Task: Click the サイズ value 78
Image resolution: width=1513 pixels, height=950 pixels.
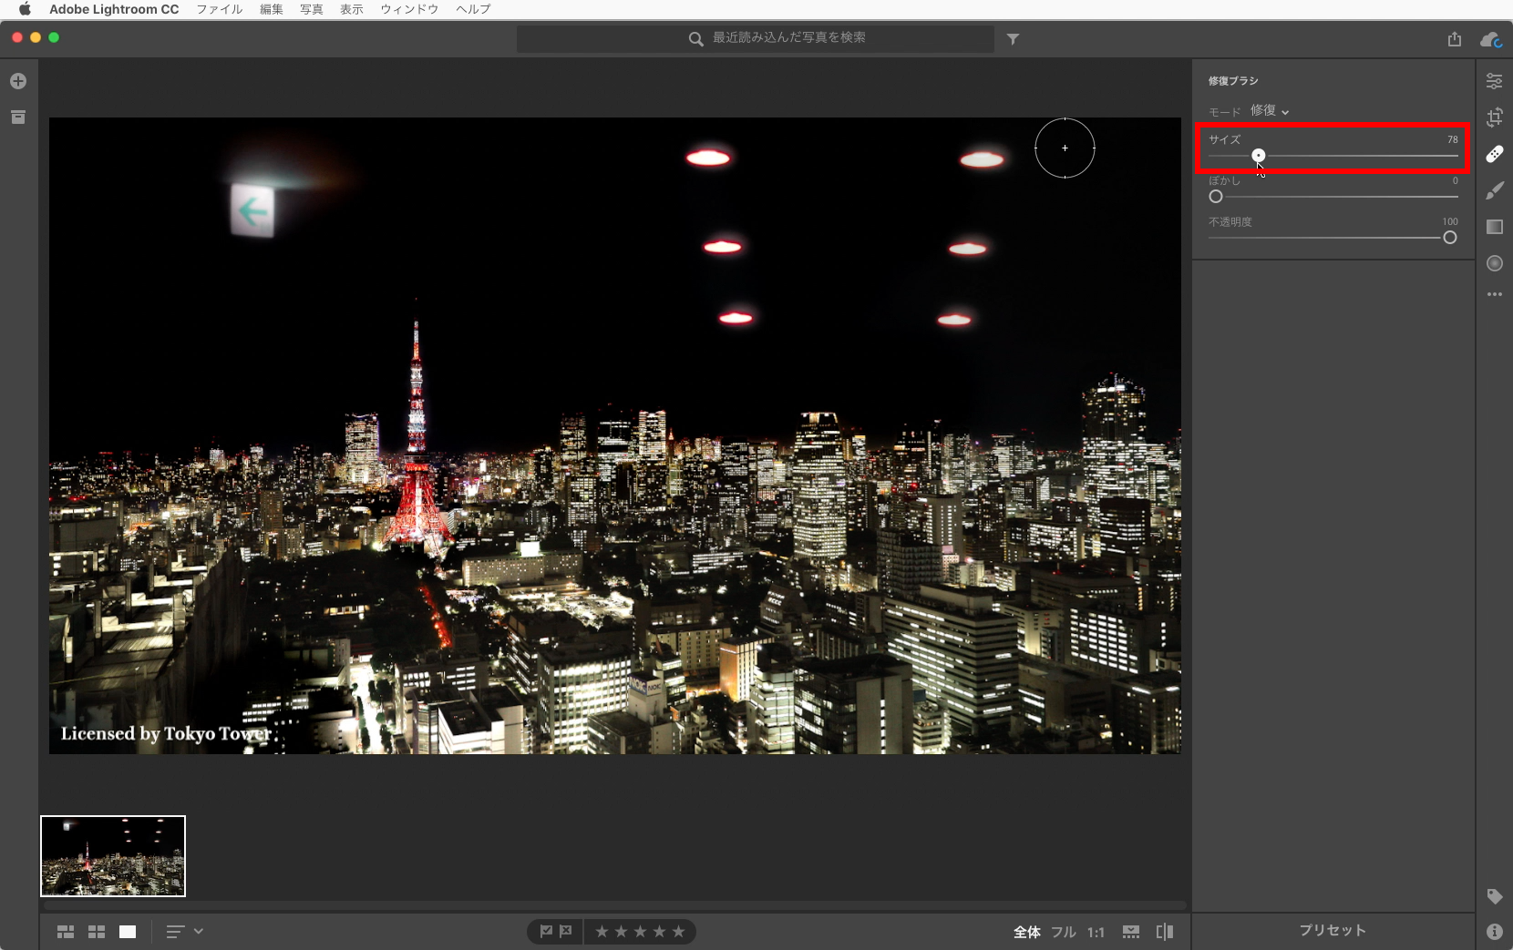Action: click(x=1453, y=139)
